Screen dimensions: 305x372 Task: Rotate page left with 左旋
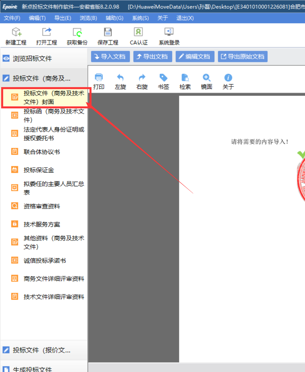coord(120,78)
